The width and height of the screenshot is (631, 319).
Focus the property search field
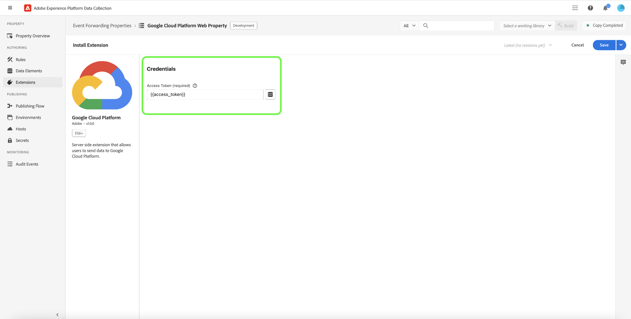pos(457,26)
